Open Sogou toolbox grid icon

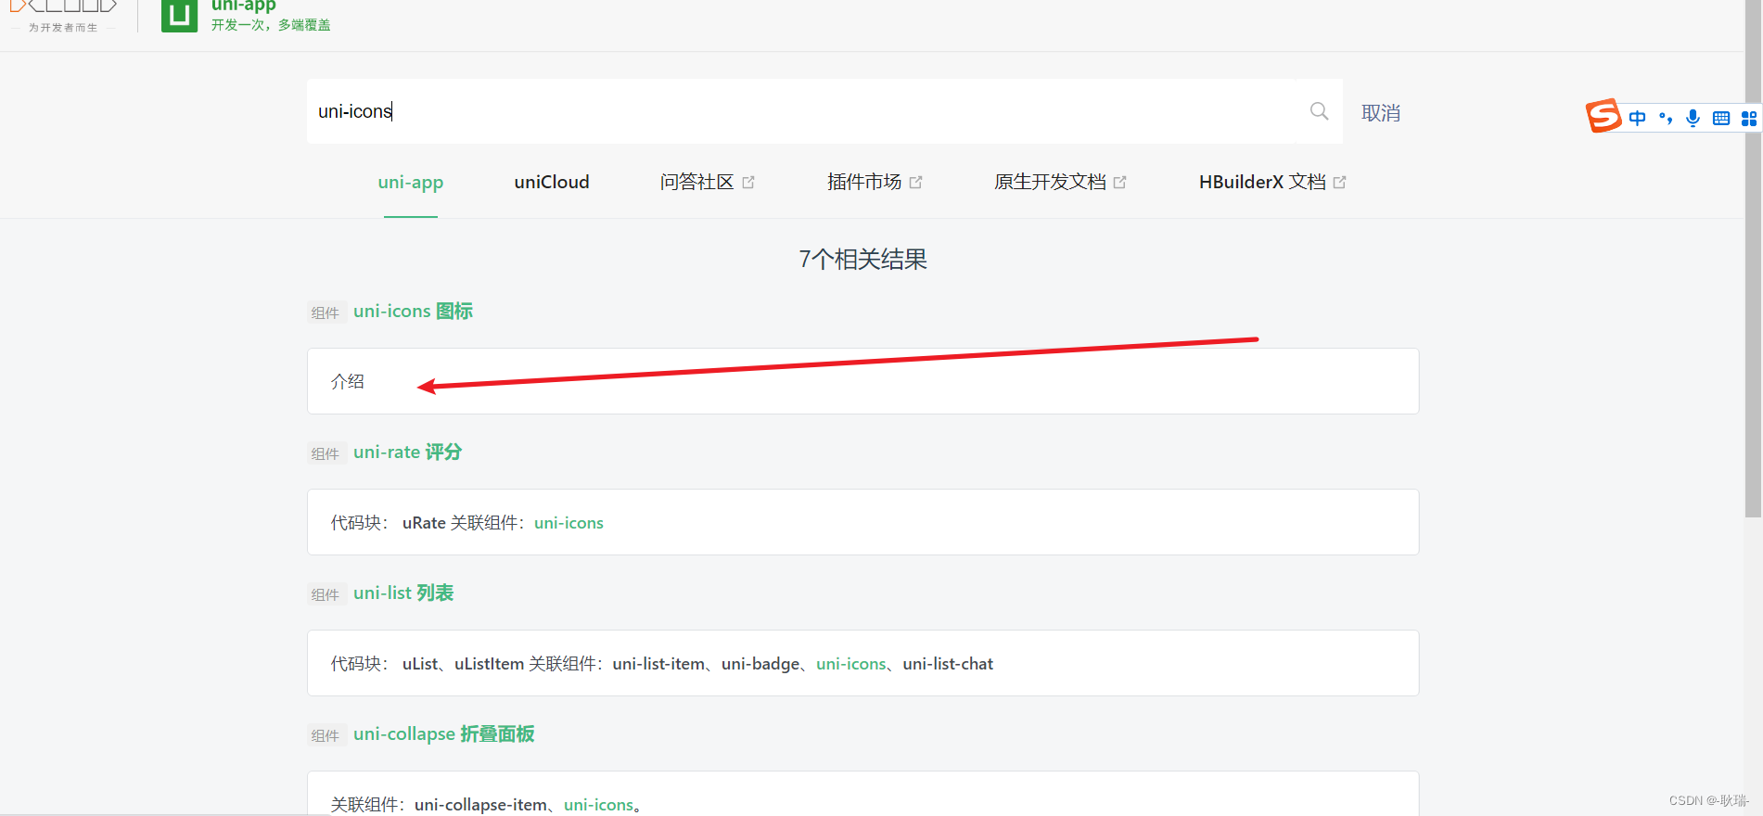[1749, 118]
